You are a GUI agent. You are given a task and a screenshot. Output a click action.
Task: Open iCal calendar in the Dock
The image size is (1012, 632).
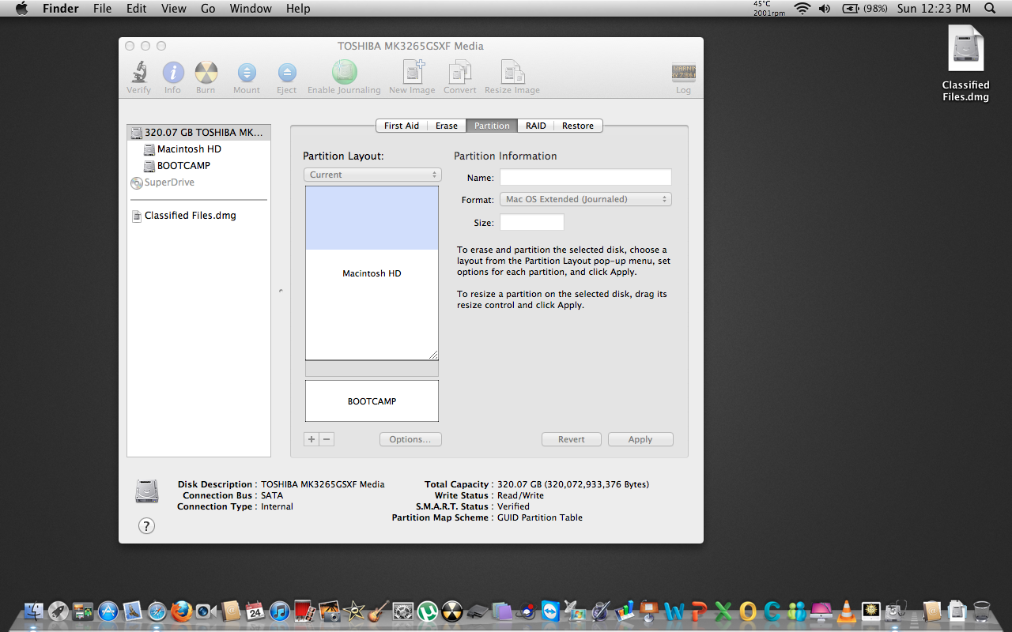(255, 611)
